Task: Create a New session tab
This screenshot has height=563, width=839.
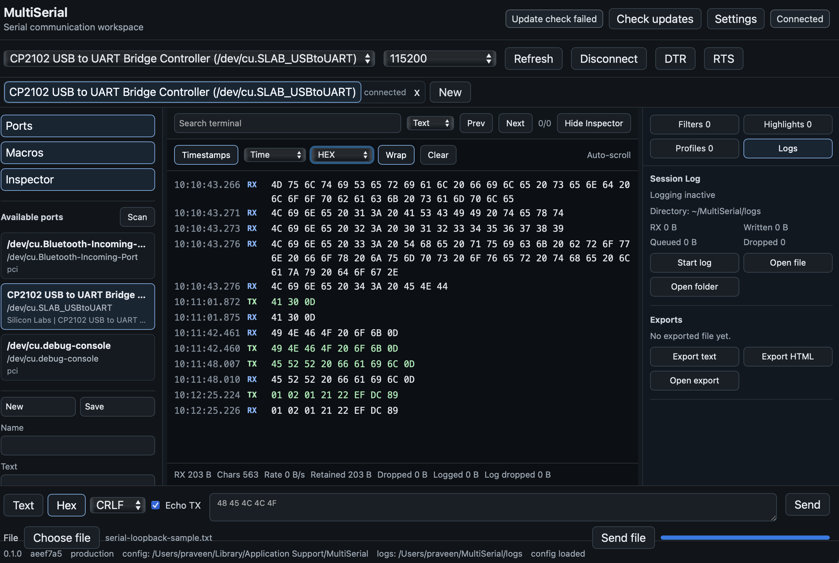Action: point(450,92)
